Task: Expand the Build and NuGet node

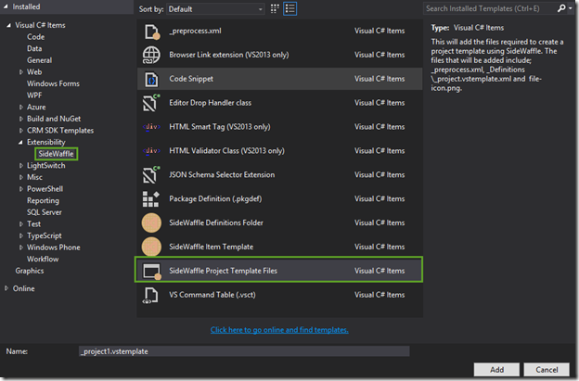Action: click(21, 119)
